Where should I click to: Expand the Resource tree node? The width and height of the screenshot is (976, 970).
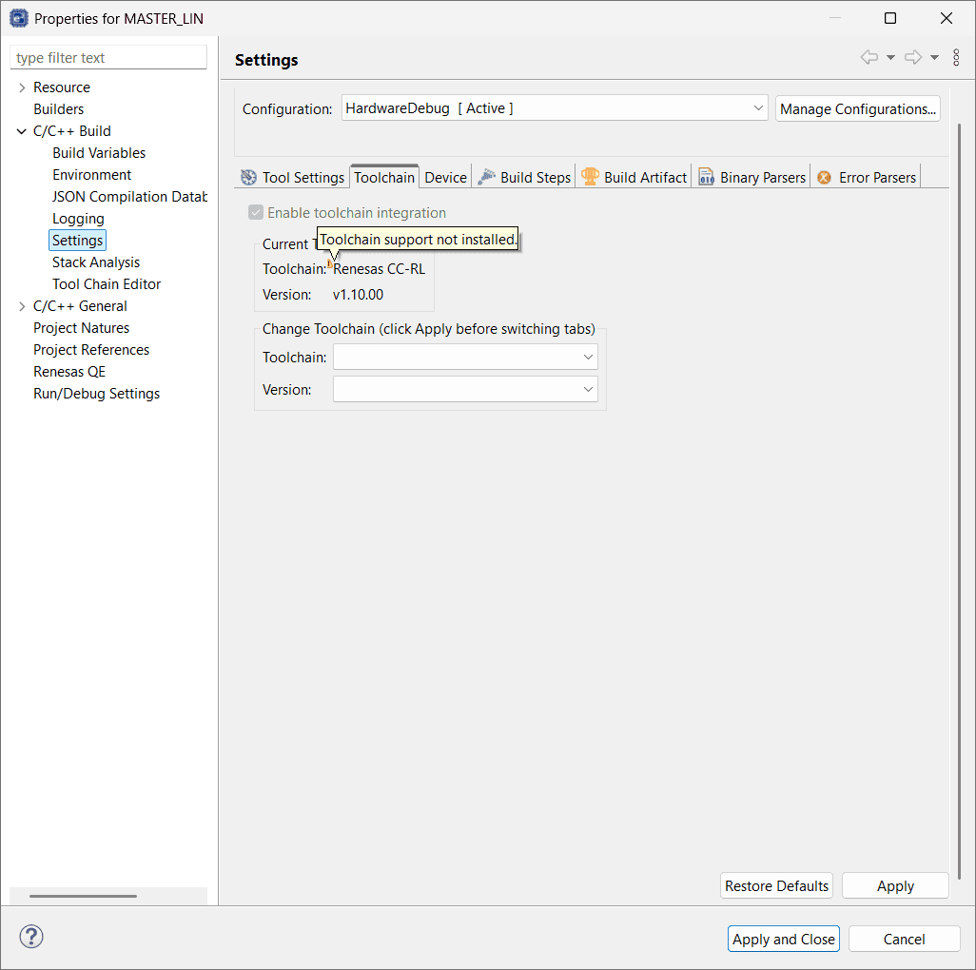coord(22,87)
